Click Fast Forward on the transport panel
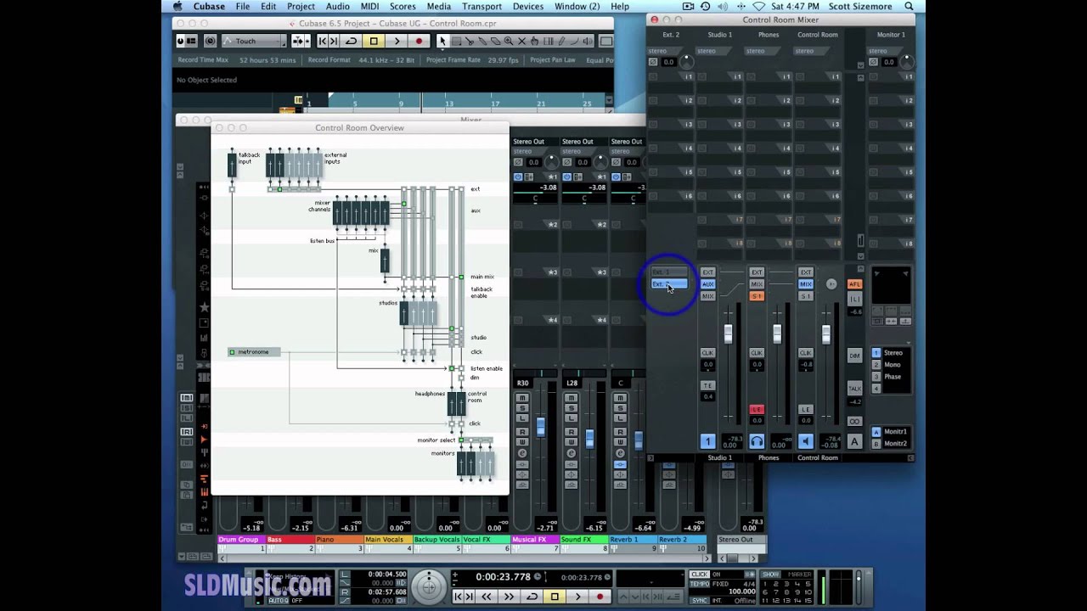 (x=510, y=597)
